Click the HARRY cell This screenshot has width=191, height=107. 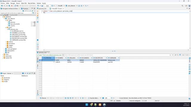[61, 60]
